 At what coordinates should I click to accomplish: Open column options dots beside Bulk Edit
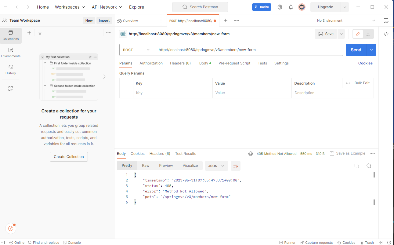348,83
